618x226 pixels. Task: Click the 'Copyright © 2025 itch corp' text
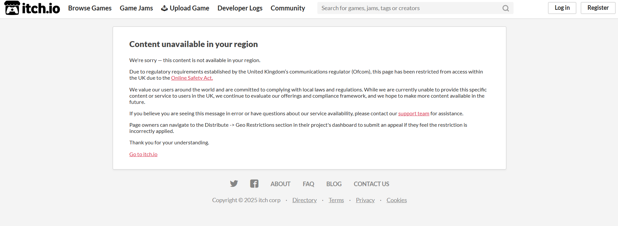(x=246, y=200)
